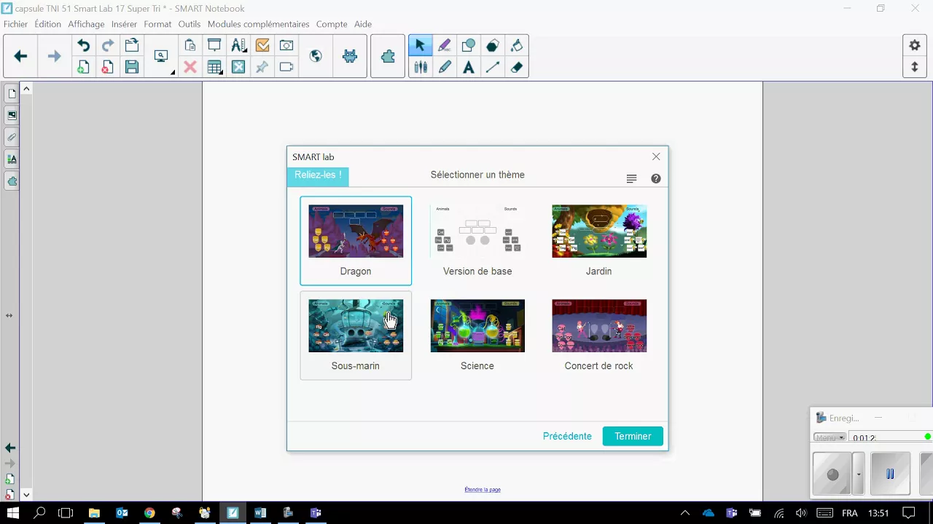Go to previous page with back arrow
The image size is (933, 524).
pos(20,56)
